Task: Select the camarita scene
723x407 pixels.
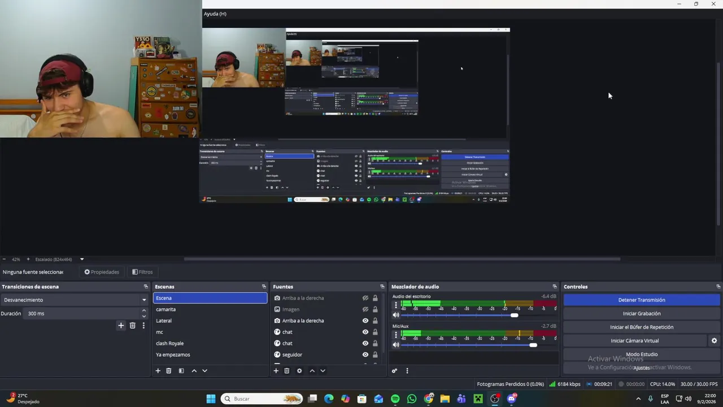Action: [210, 309]
